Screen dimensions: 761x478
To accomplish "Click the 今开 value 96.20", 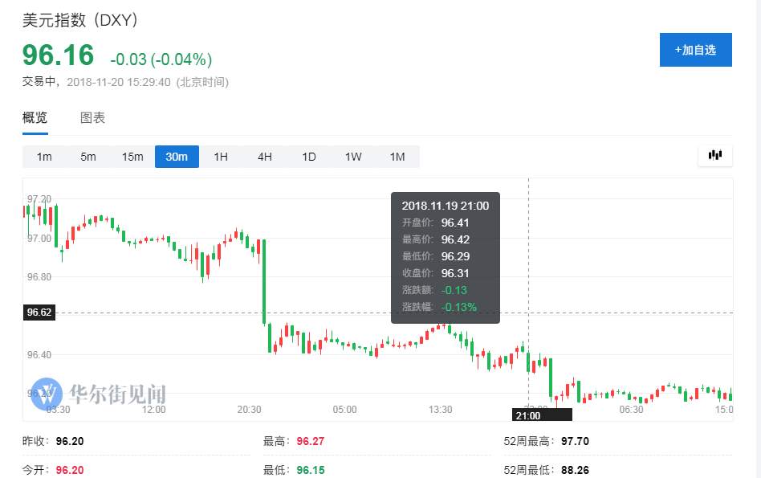I will pyautogui.click(x=70, y=470).
